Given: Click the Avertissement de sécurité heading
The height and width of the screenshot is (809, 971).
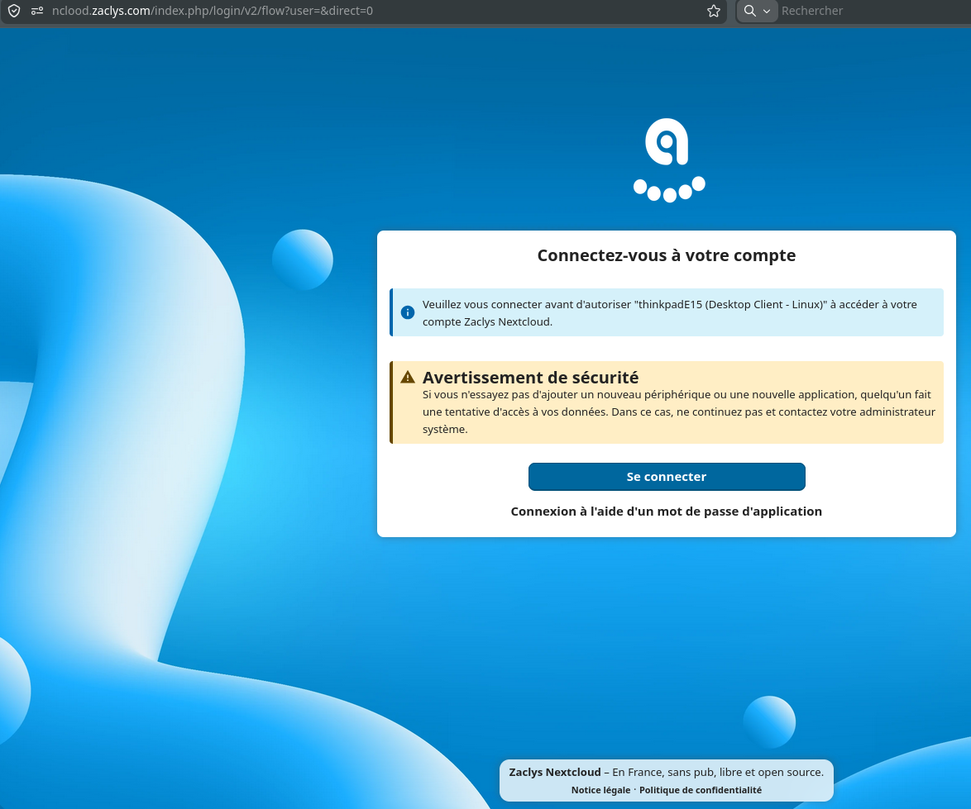Looking at the screenshot, I should tap(530, 378).
